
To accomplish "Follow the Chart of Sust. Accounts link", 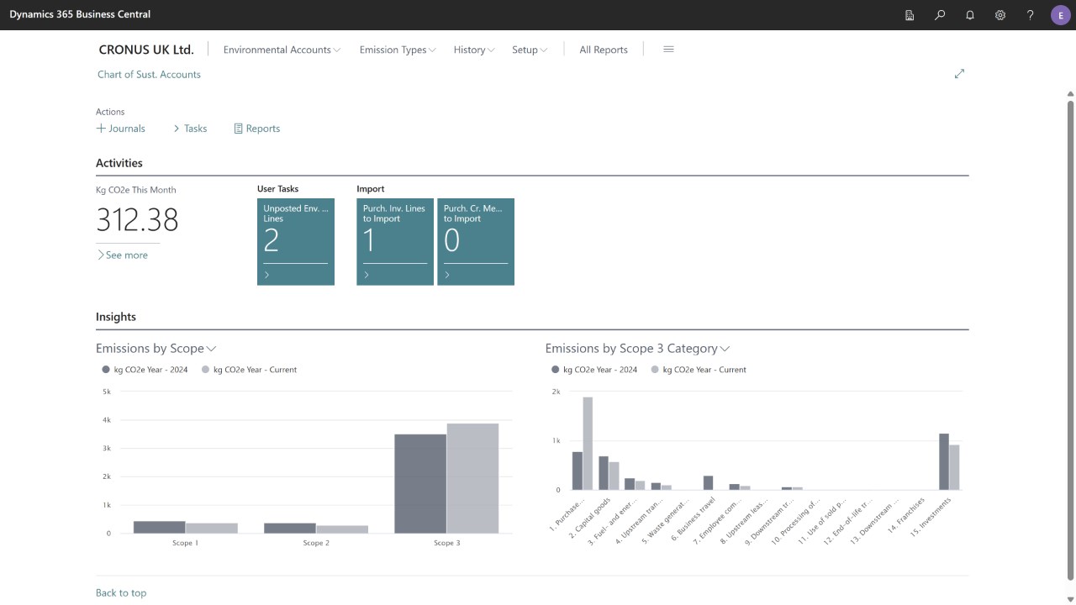I will point(149,74).
